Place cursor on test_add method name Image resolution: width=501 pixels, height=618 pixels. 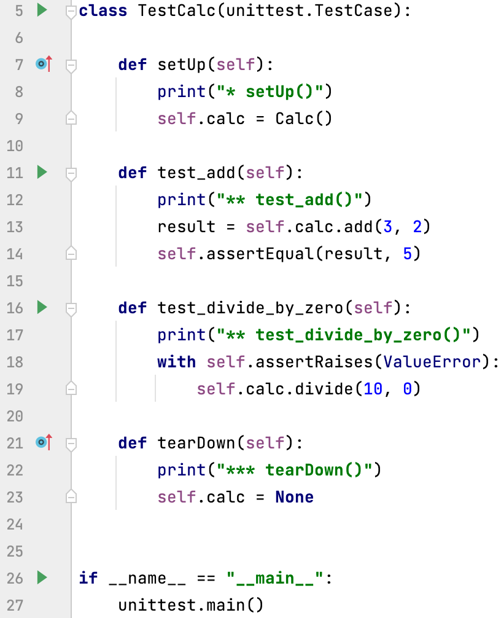point(196,173)
